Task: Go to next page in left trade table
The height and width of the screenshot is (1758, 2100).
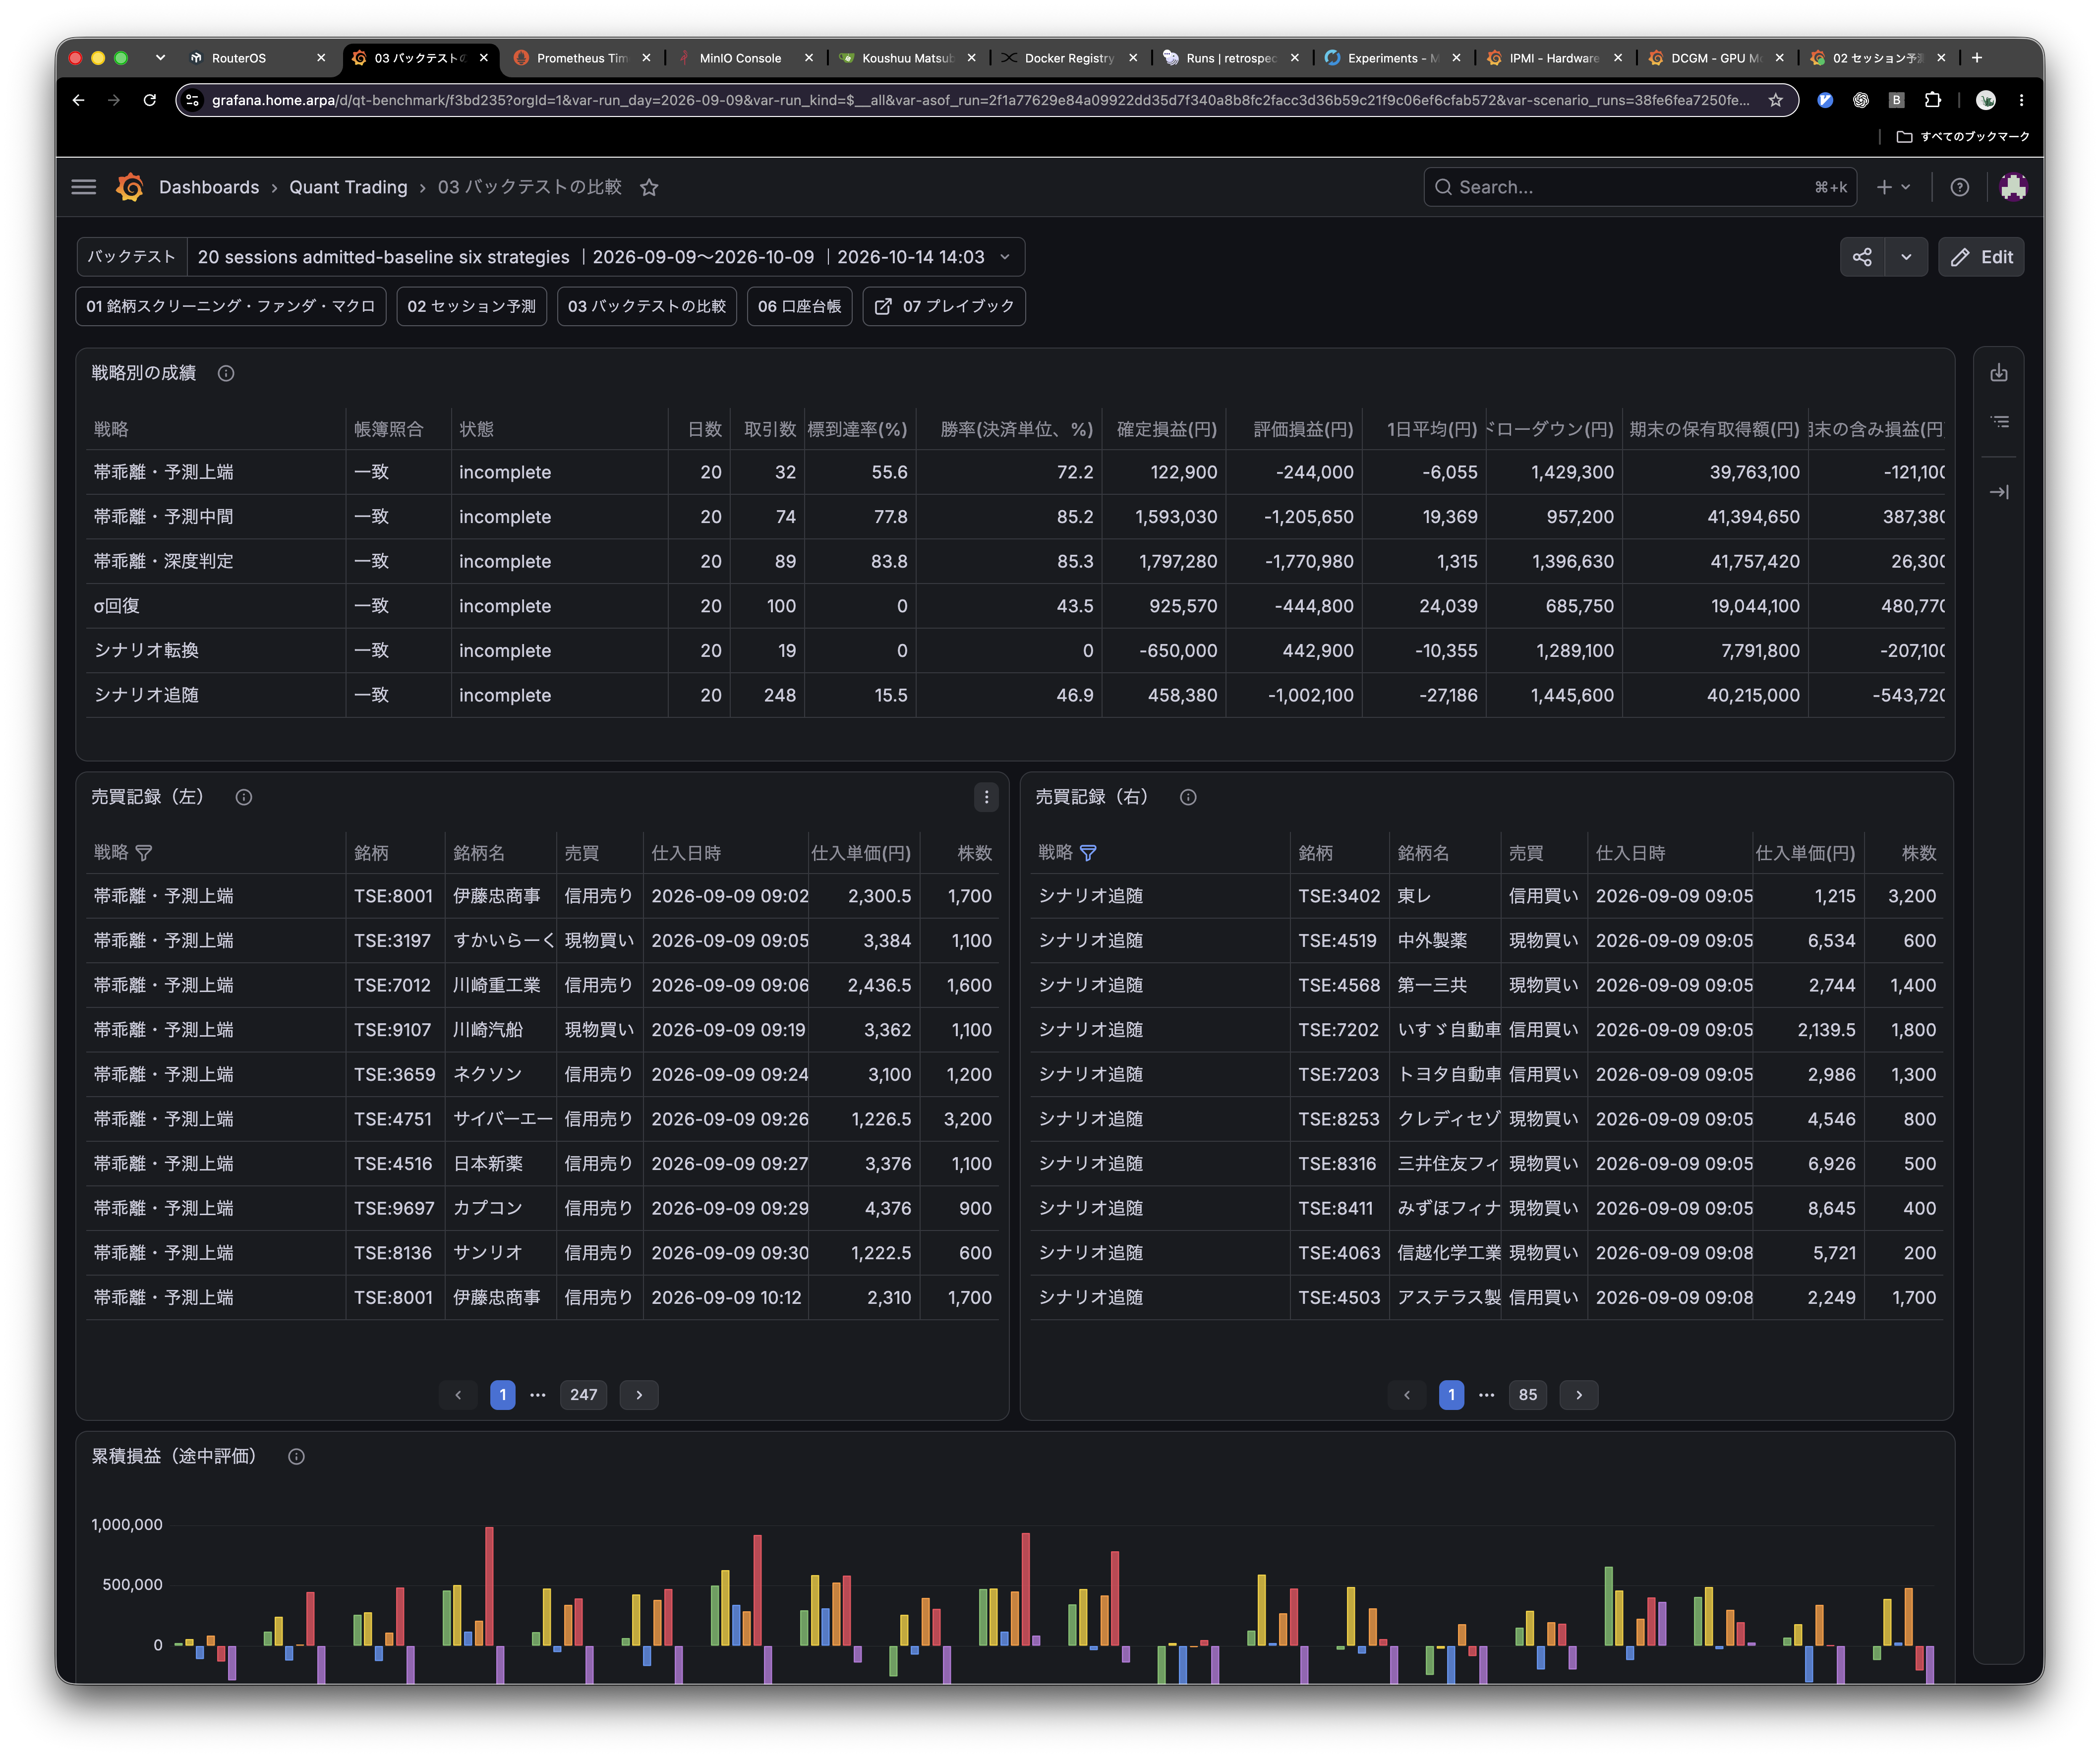Action: point(639,1394)
